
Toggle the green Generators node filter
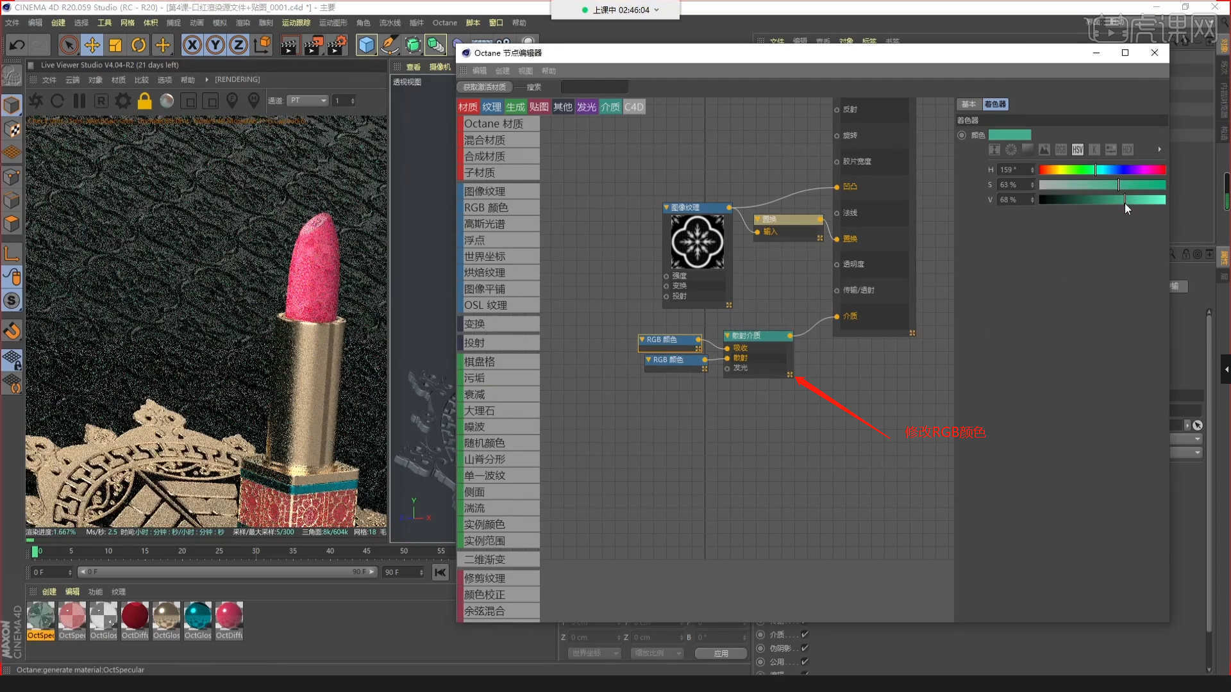point(515,107)
